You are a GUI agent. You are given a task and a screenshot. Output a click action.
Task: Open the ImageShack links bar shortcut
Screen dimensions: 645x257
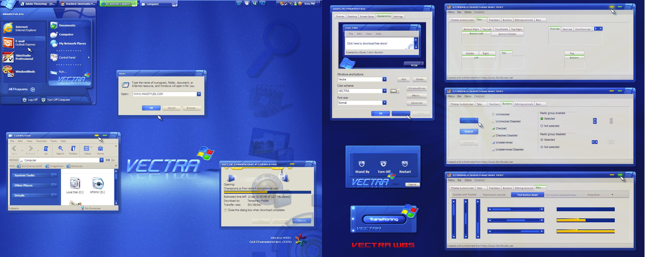pyautogui.click(x=54, y=166)
